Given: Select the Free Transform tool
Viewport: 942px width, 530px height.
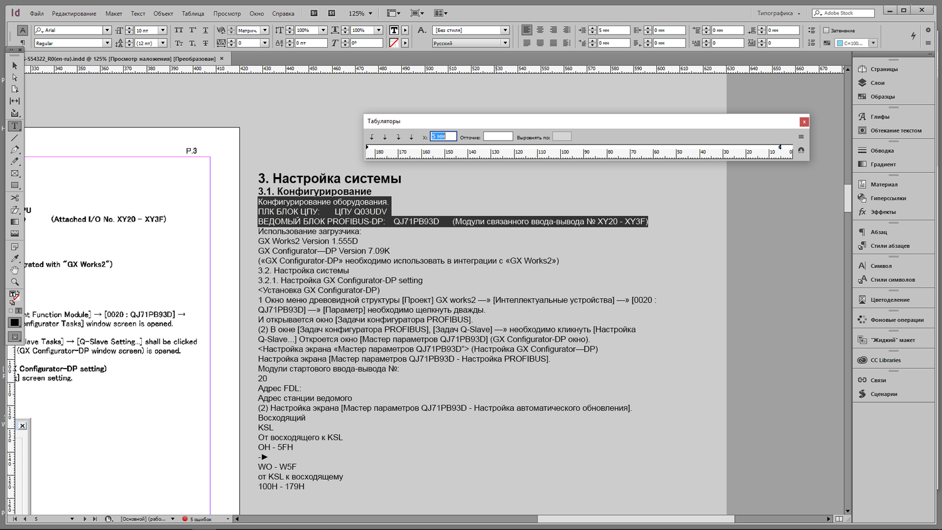Looking at the screenshot, I should 14,210.
